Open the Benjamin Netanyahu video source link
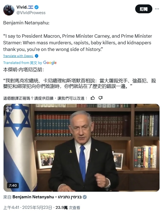Viewport: 162px width, 213px height. coord(47,197)
